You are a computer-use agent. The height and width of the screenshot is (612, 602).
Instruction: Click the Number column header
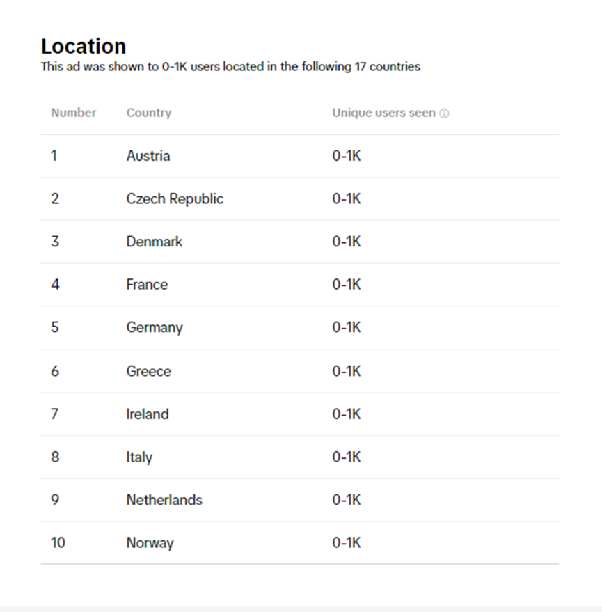(73, 113)
